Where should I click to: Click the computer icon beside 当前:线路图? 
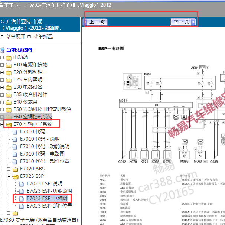click(3, 50)
